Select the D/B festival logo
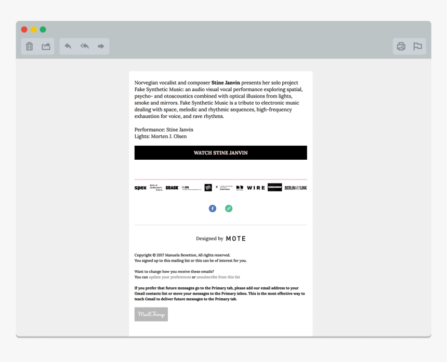 click(239, 187)
